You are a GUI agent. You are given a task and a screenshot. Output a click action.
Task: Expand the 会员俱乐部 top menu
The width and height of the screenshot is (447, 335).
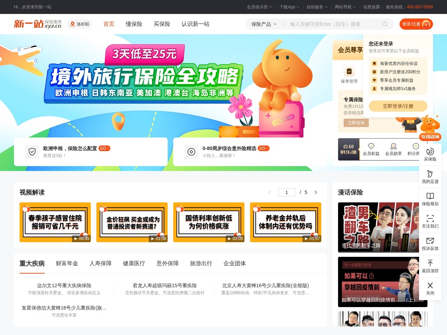259,7
